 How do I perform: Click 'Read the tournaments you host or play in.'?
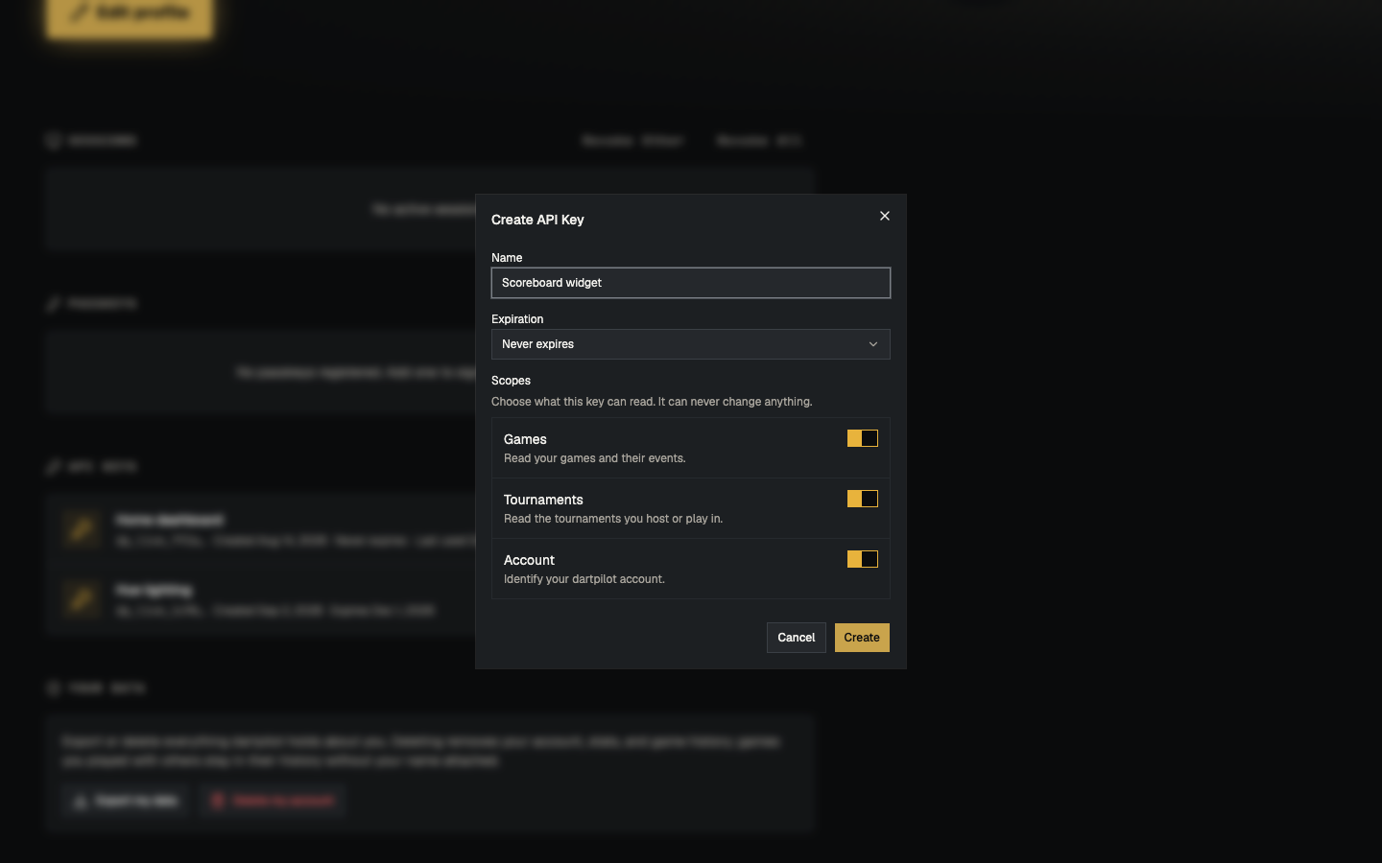(613, 519)
